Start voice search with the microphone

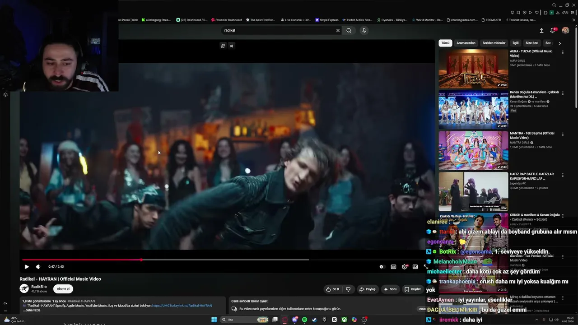click(364, 30)
